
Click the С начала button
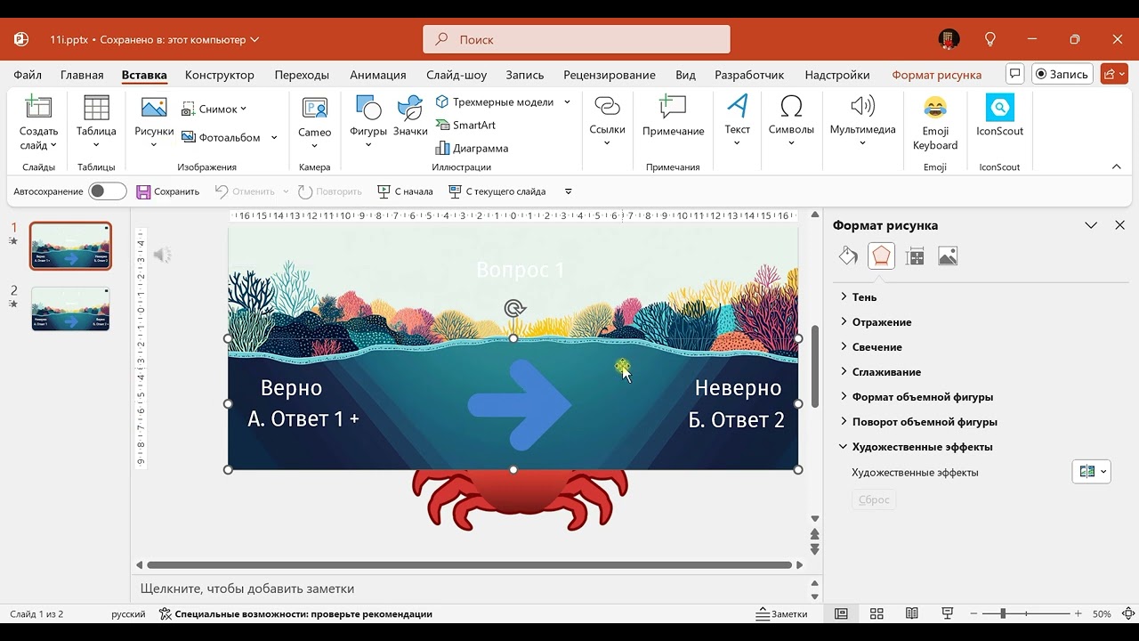(x=405, y=191)
